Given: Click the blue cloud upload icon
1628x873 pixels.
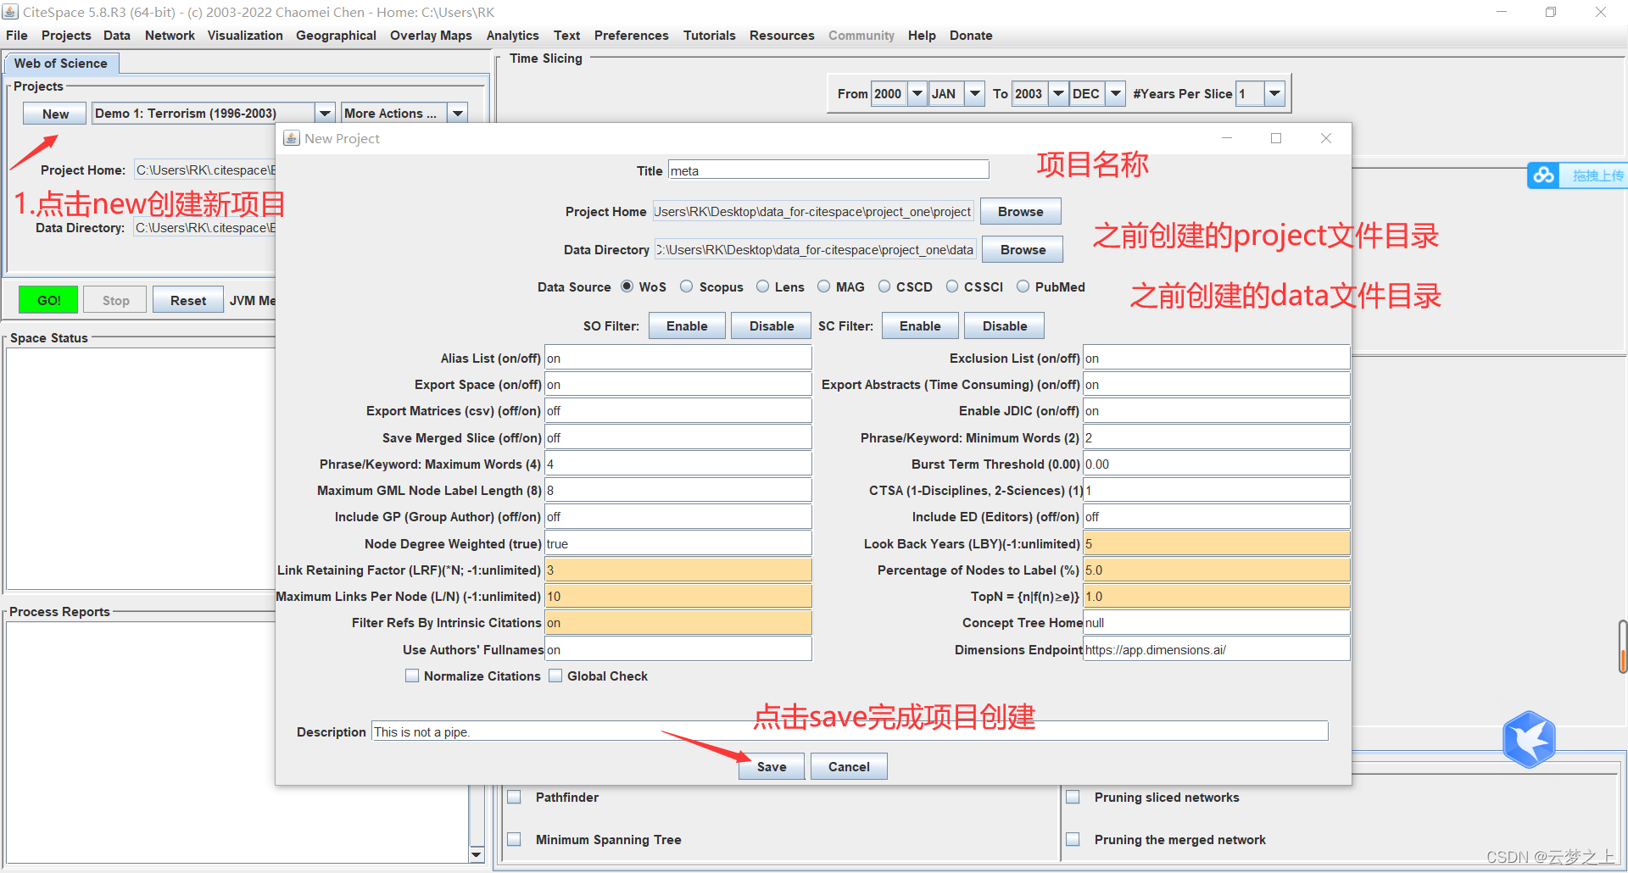Looking at the screenshot, I should point(1543,175).
